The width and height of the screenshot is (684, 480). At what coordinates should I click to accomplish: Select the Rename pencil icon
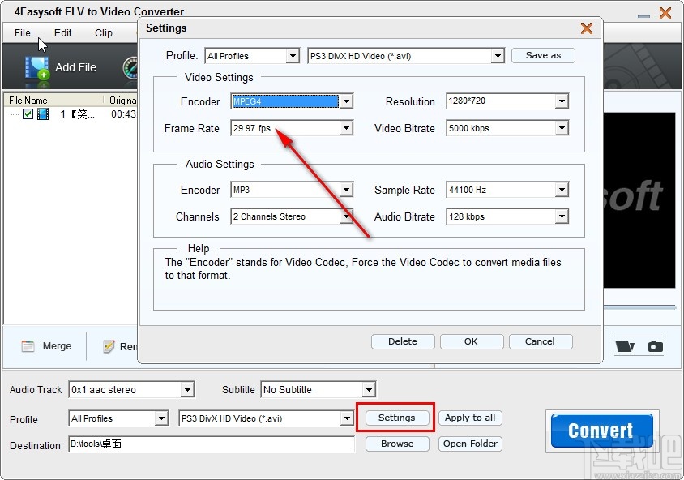coord(109,345)
